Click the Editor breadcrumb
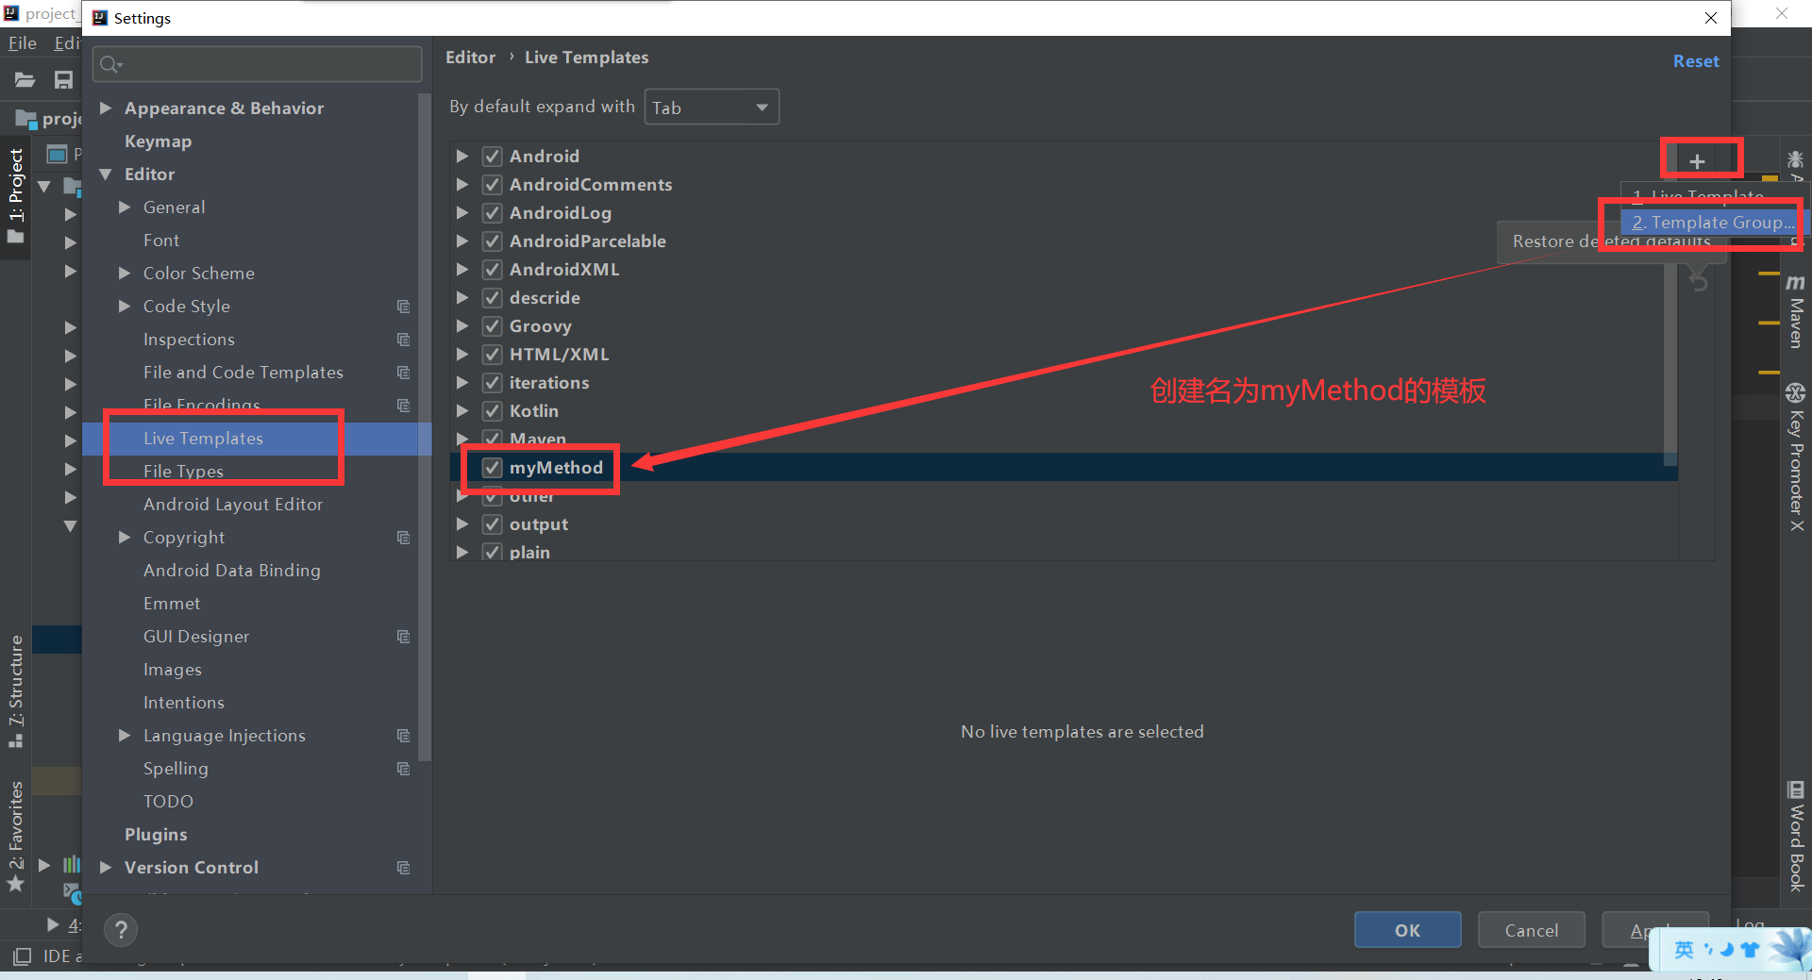Image resolution: width=1812 pixels, height=980 pixels. point(470,58)
